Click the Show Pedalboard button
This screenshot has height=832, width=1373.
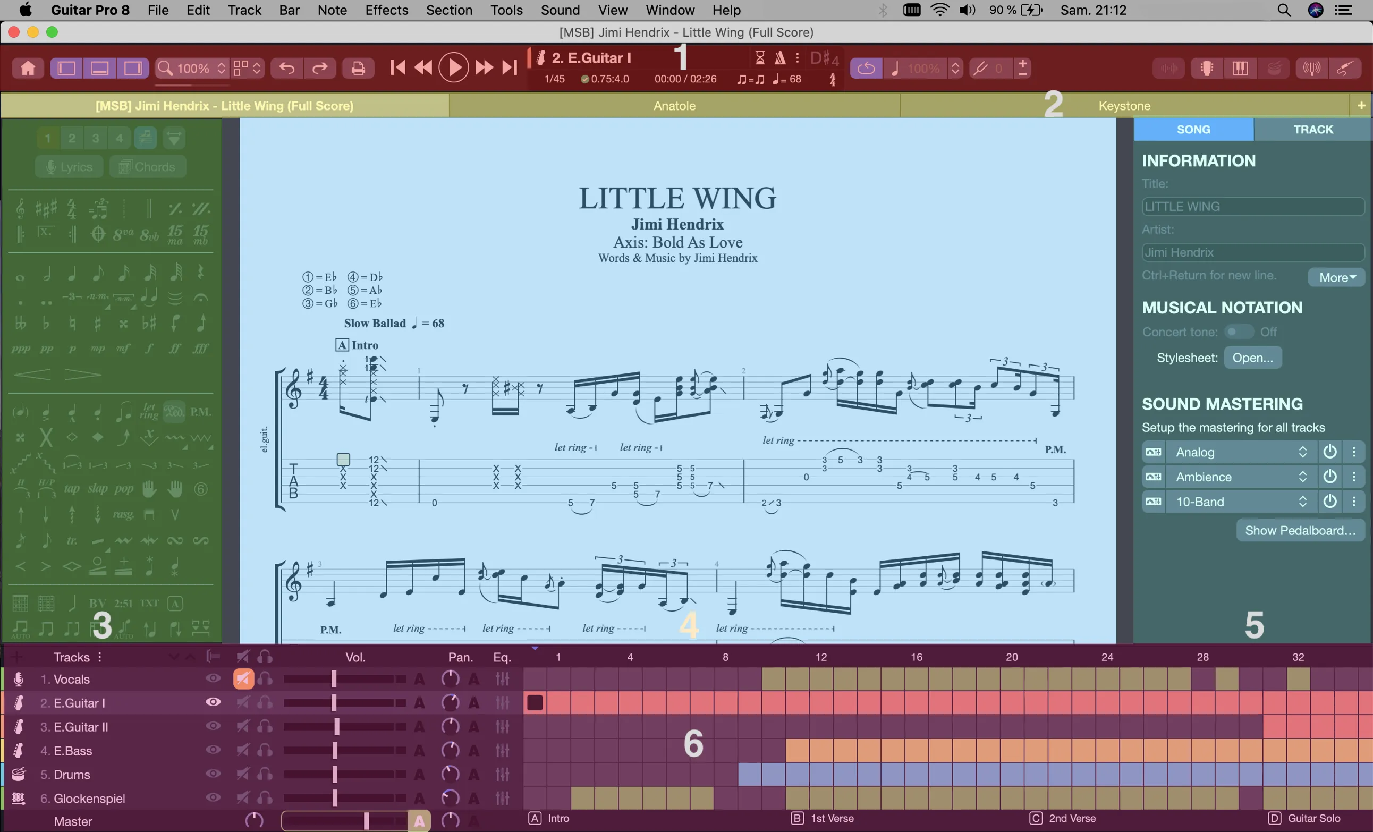[1300, 530]
